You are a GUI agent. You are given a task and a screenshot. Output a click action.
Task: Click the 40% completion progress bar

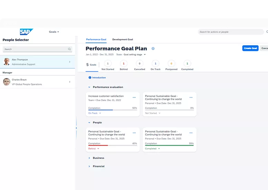coord(112,145)
